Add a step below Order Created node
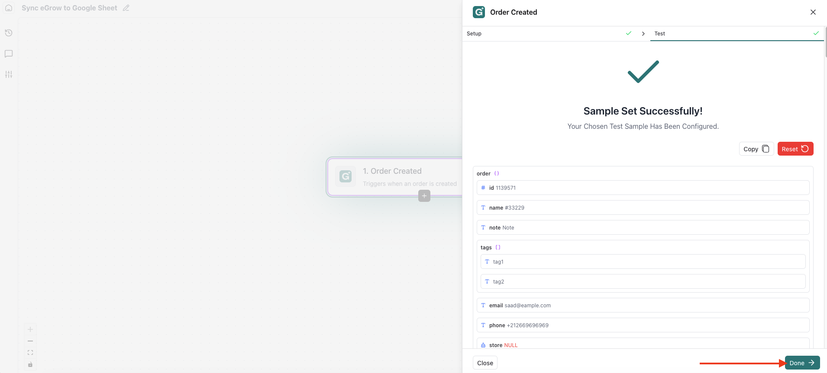The width and height of the screenshot is (827, 373). (424, 196)
